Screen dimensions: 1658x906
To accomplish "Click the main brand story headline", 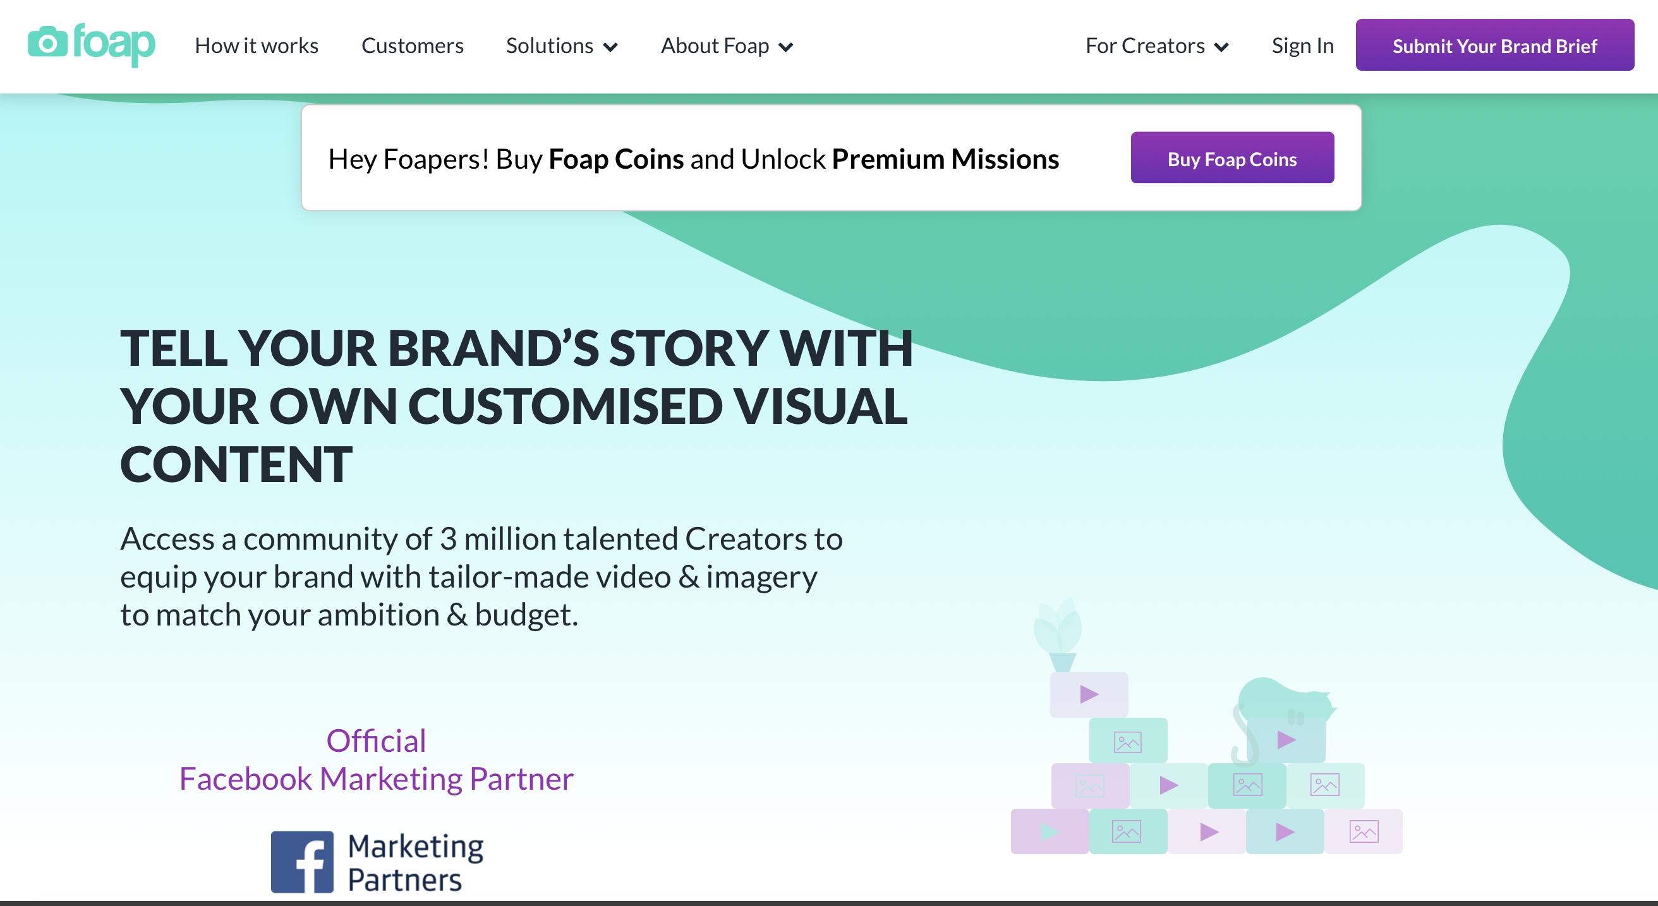I will (x=516, y=406).
